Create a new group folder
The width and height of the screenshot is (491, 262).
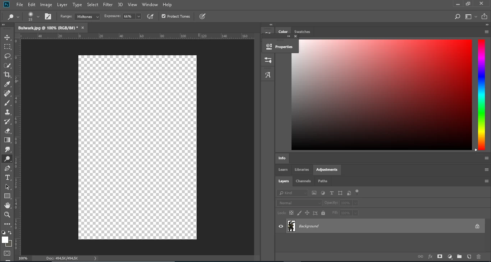point(459,257)
